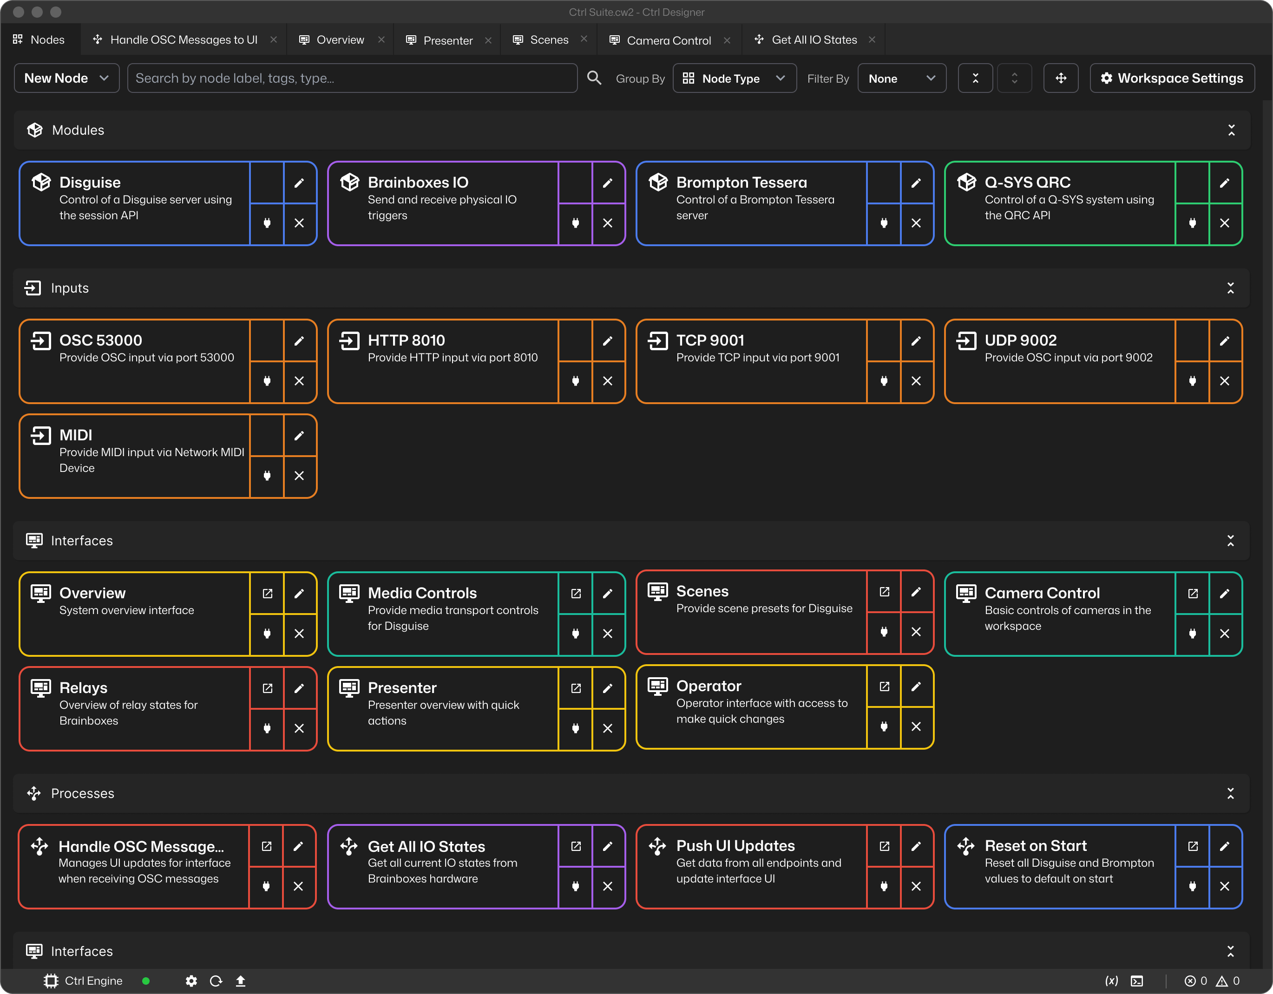The width and height of the screenshot is (1273, 994).
Task: Select the Push UI Updates card title
Action: click(x=735, y=845)
